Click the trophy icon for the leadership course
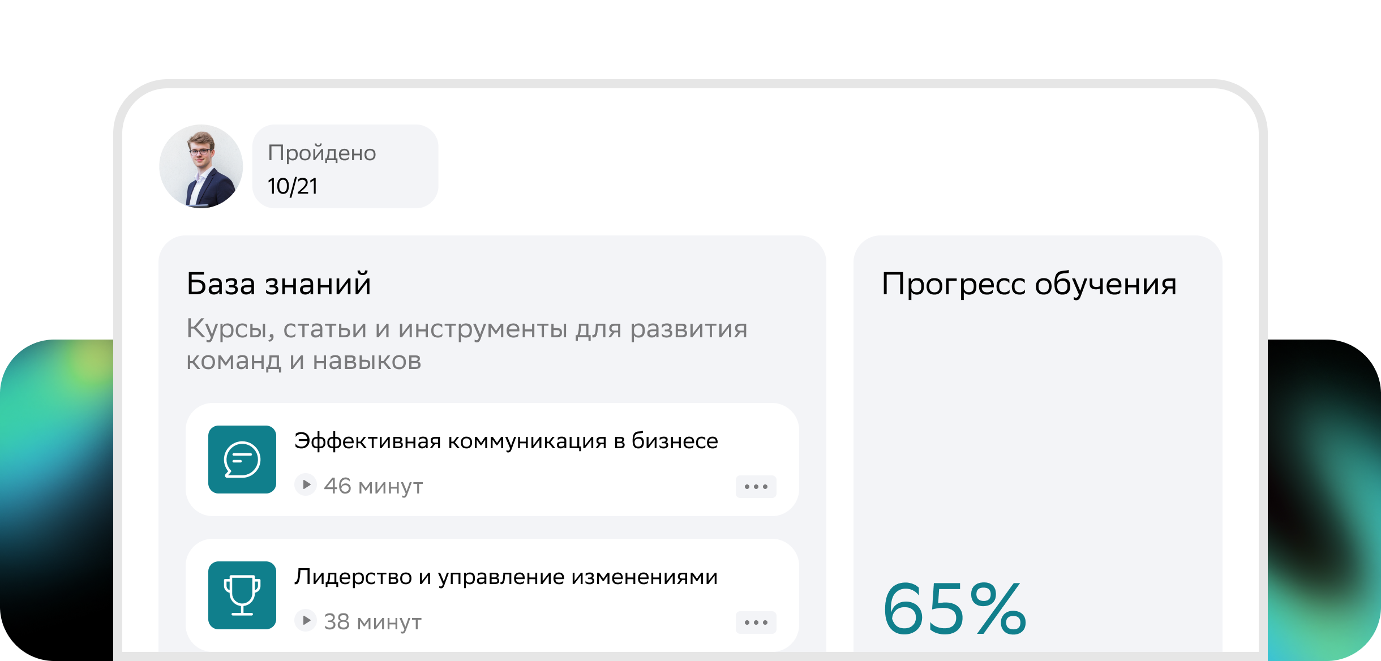 pyautogui.click(x=242, y=595)
